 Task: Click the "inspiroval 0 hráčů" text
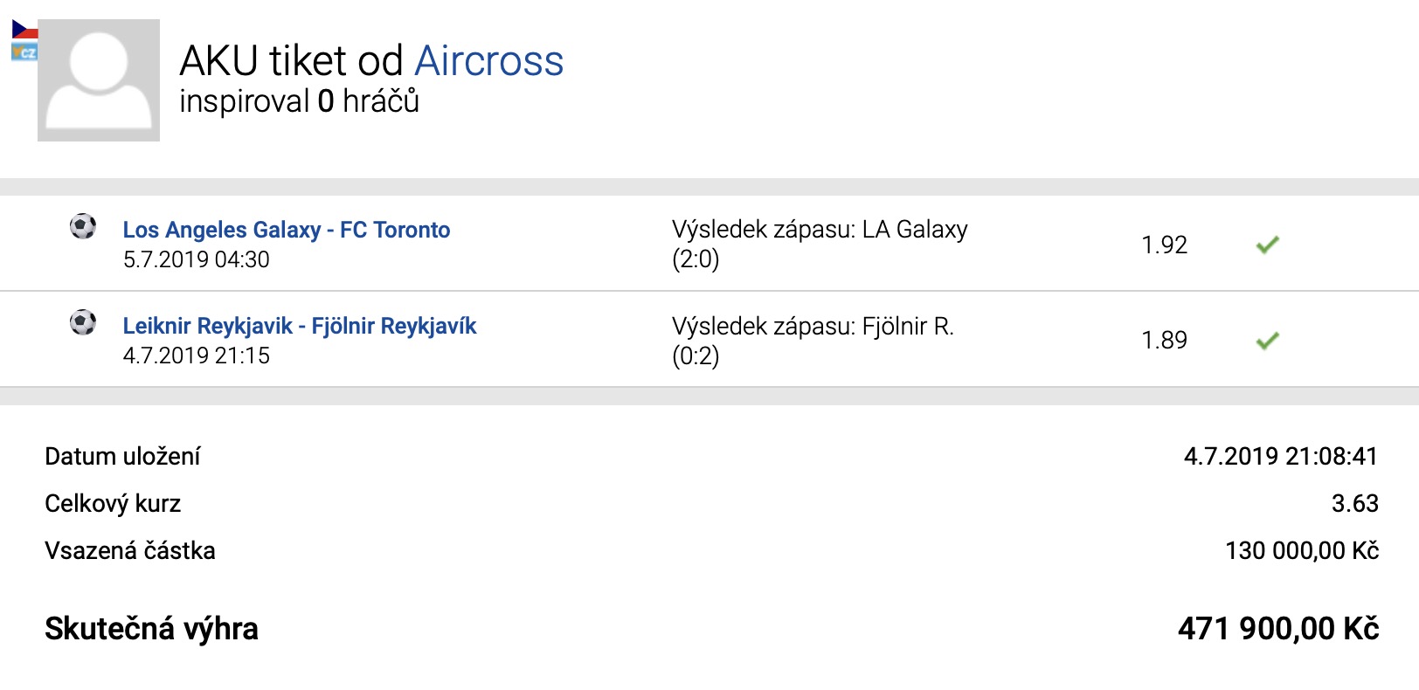tap(299, 102)
